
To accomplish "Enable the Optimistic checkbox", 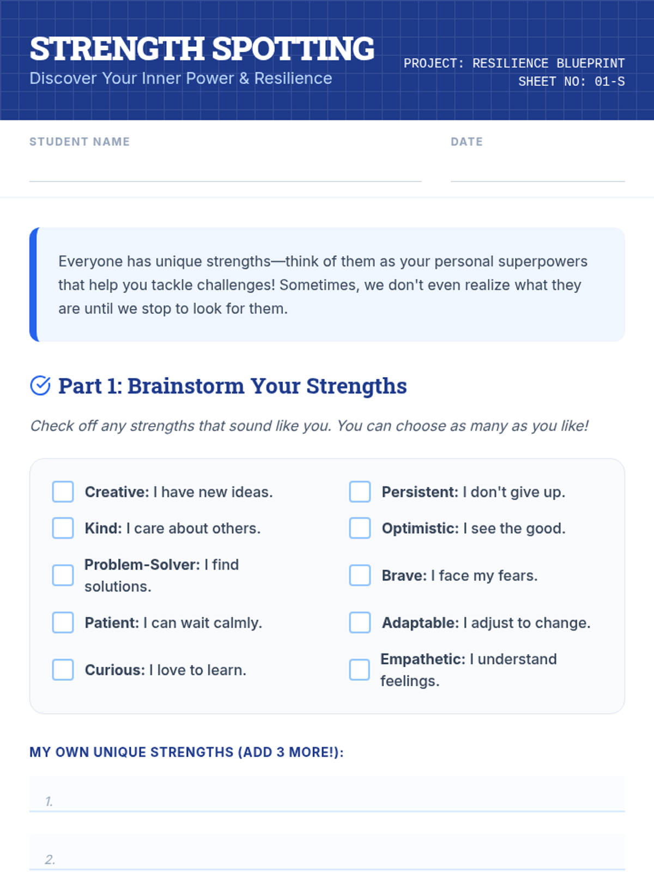I will [x=360, y=528].
